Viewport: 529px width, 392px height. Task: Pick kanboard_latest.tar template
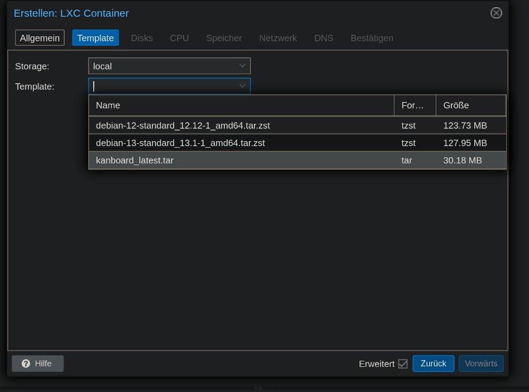pyautogui.click(x=134, y=160)
